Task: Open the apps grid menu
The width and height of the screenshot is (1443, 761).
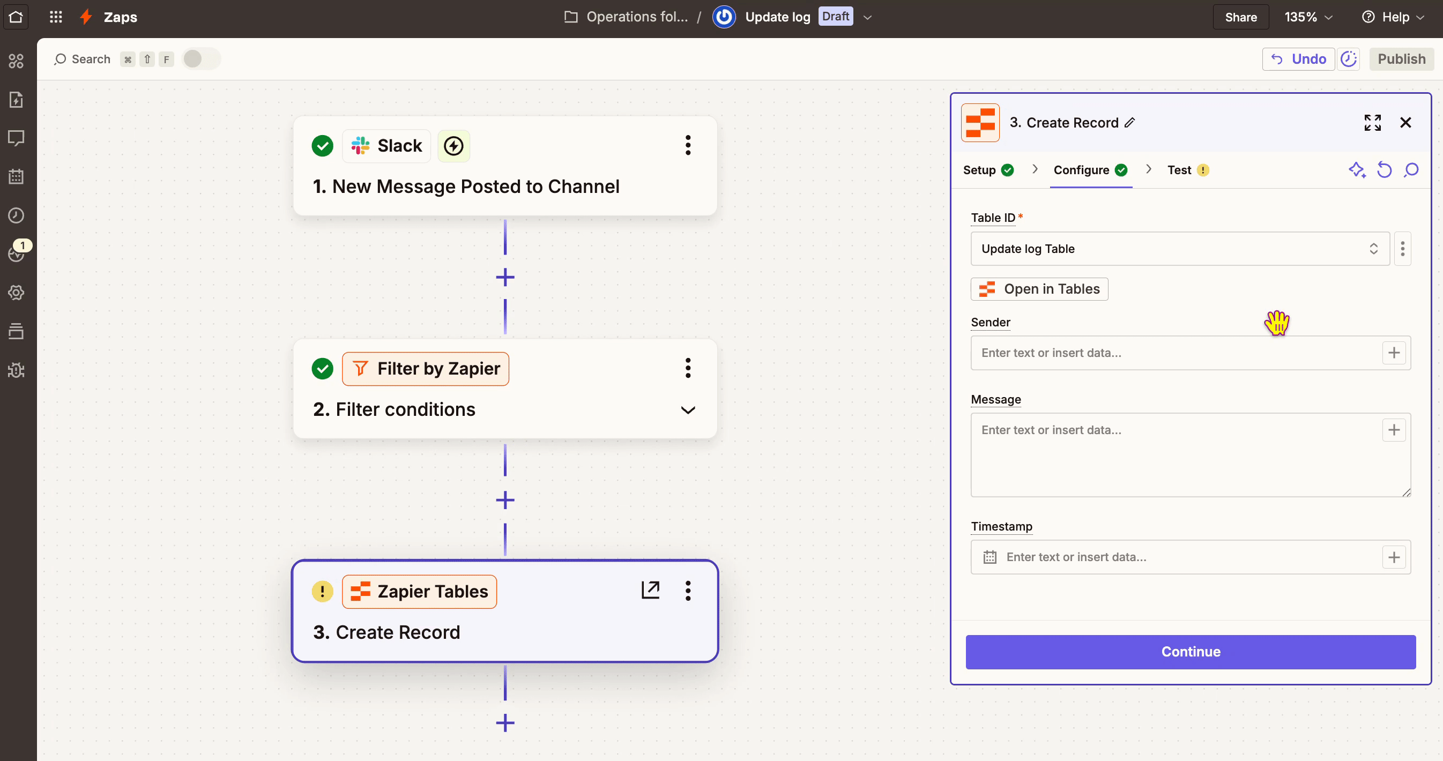Action: click(55, 17)
